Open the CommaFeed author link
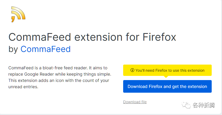Image resolution: width=222 pixels, height=115 pixels. tap(45, 49)
